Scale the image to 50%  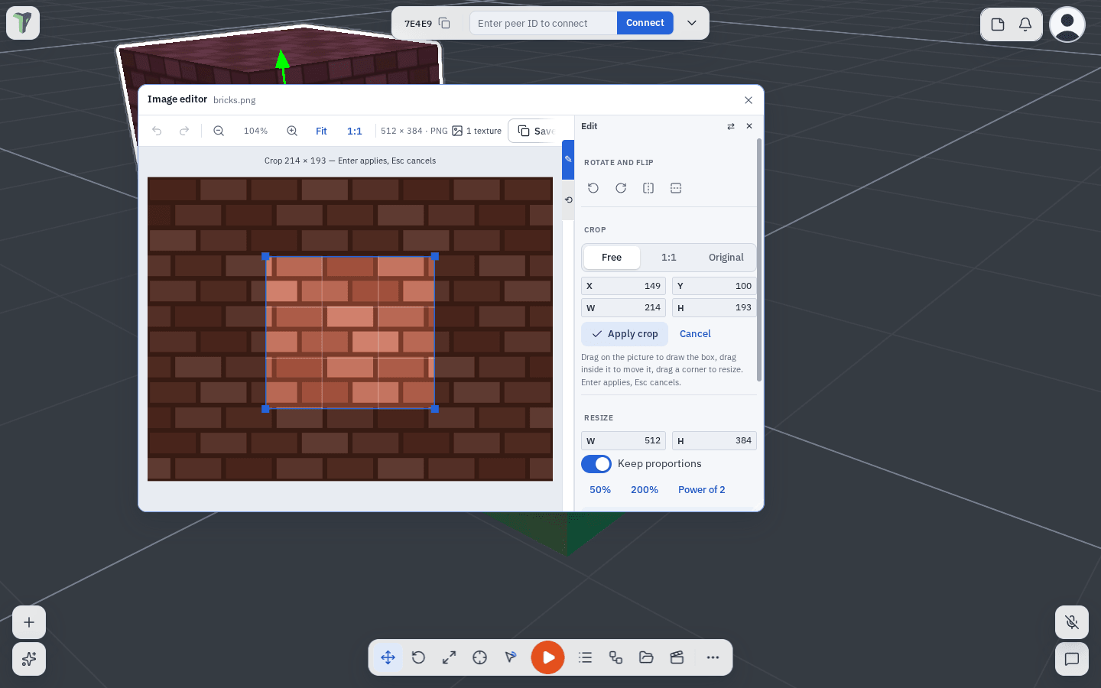[x=600, y=490]
